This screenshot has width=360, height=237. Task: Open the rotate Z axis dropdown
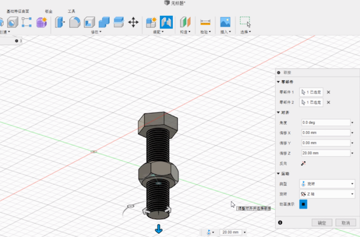click(327, 194)
